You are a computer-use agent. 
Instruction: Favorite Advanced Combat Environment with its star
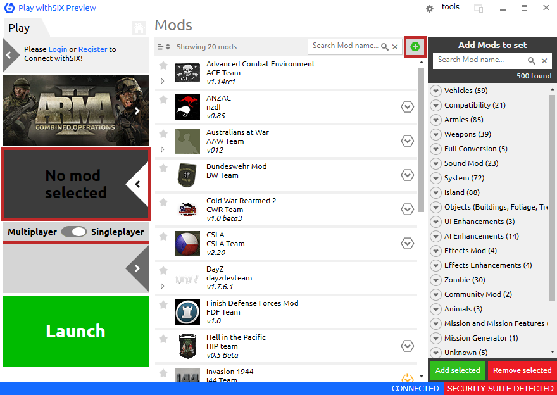163,65
